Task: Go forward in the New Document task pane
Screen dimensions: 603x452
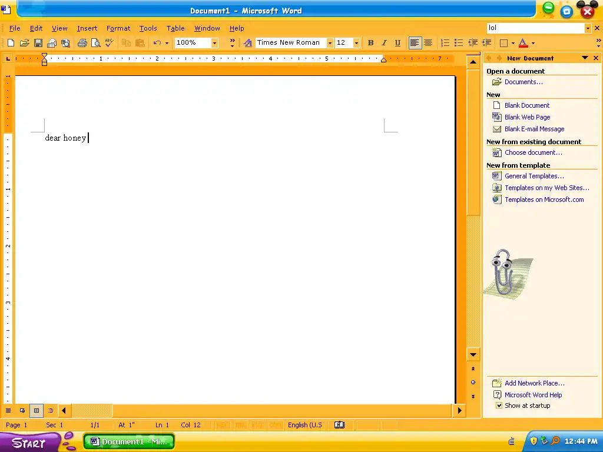Action: [499, 58]
